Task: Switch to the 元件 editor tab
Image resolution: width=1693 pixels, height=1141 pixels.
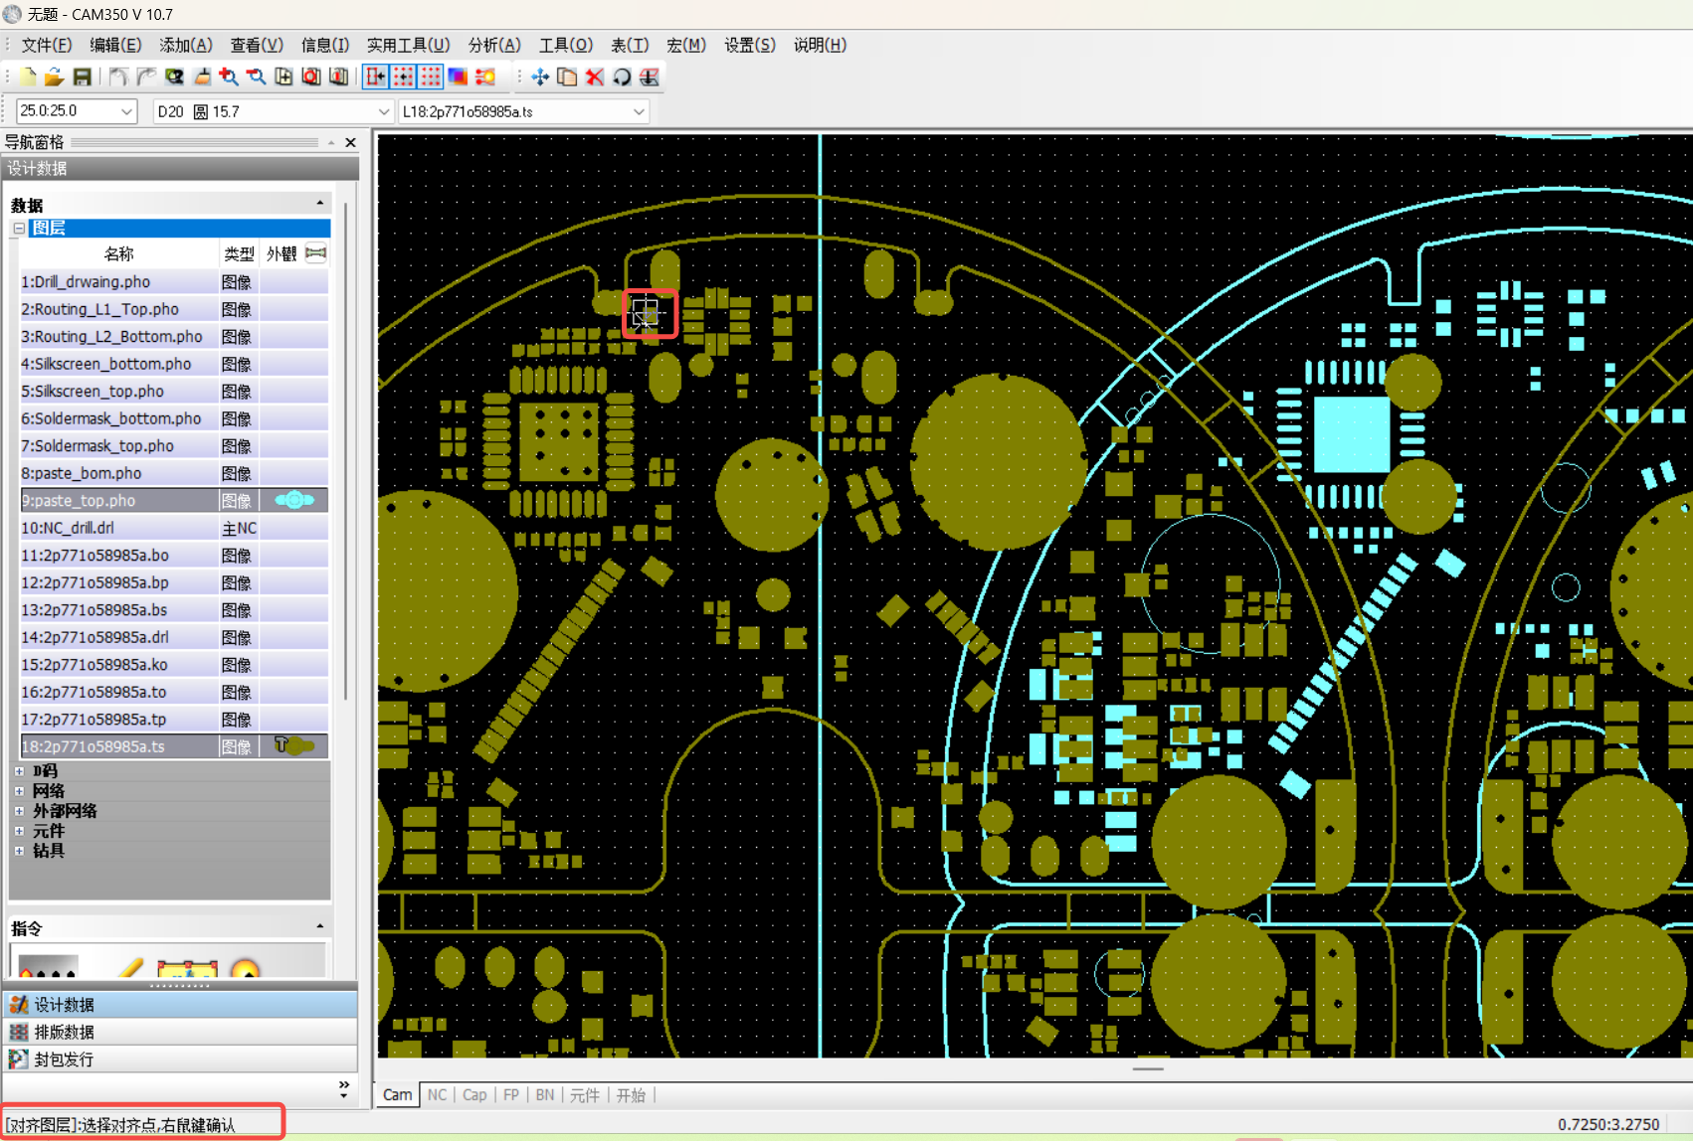Action: (x=585, y=1094)
